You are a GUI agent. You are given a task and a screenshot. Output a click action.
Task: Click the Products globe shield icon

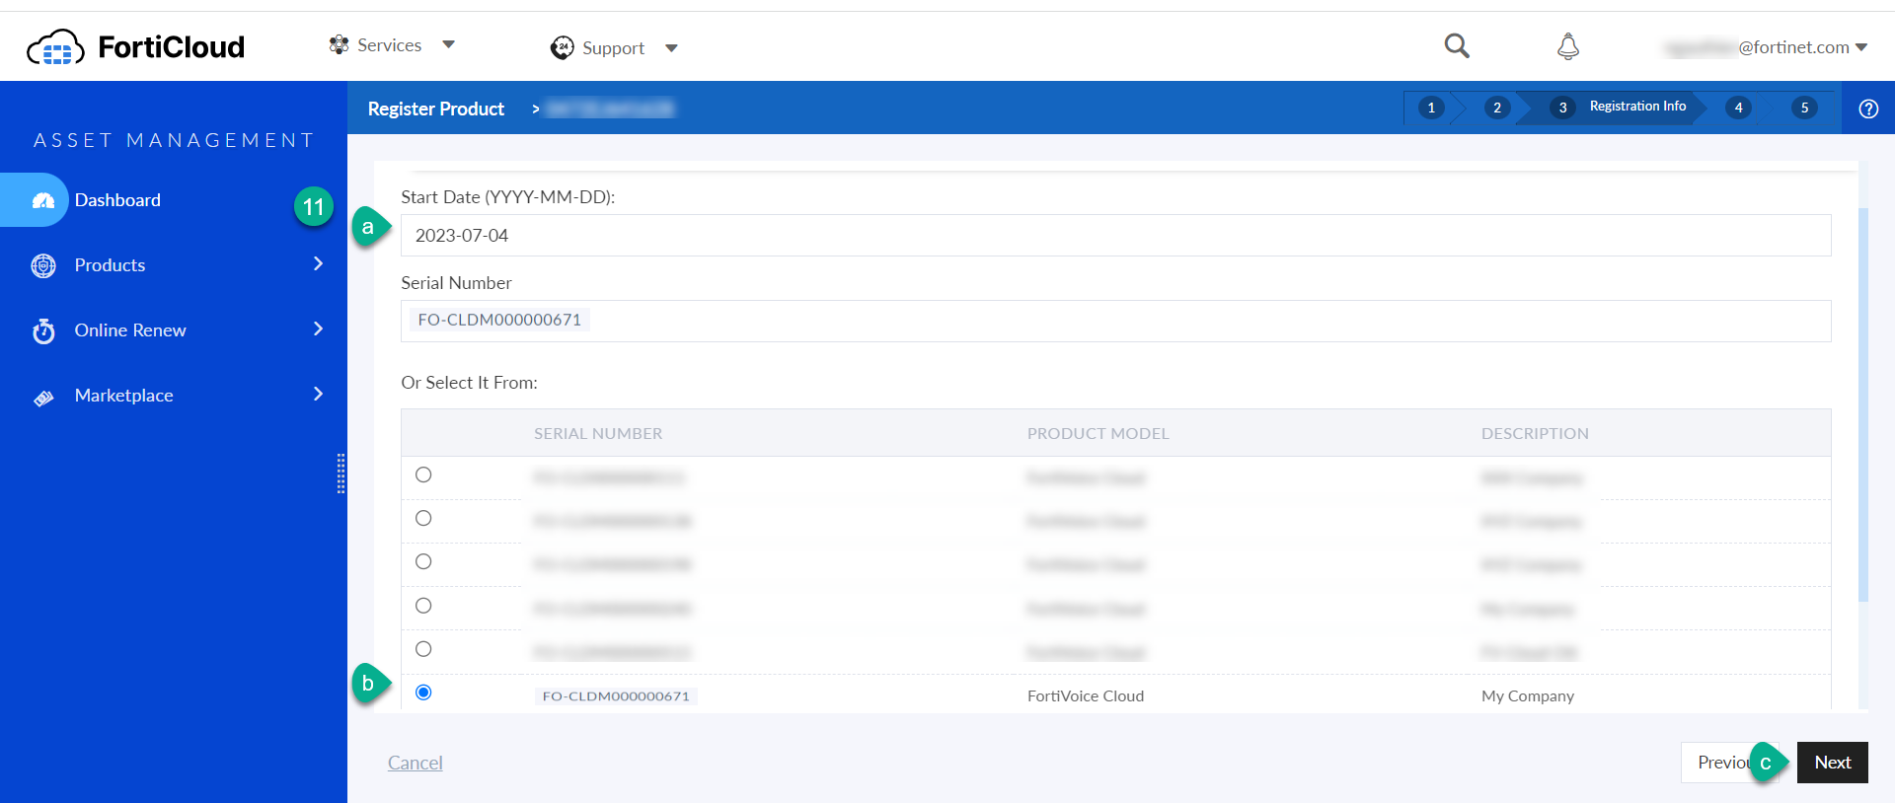(43, 265)
